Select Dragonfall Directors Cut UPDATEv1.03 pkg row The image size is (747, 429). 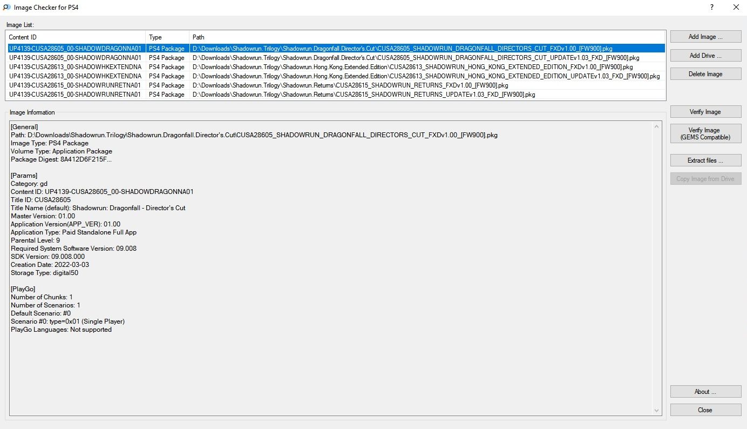[336, 57]
